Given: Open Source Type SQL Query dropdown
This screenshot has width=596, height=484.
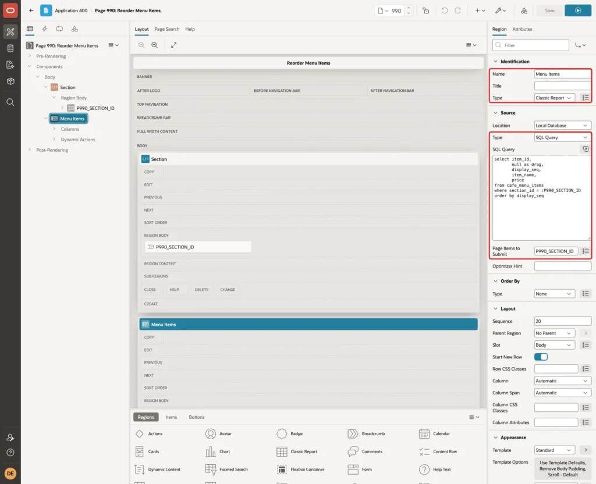Looking at the screenshot, I should coord(563,137).
